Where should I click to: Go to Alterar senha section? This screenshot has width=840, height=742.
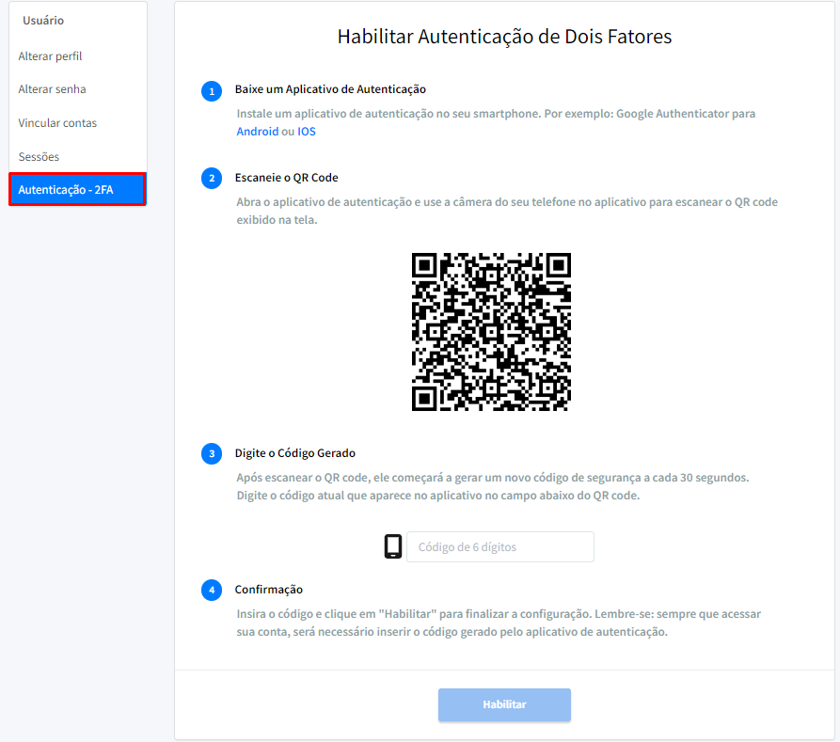click(52, 89)
